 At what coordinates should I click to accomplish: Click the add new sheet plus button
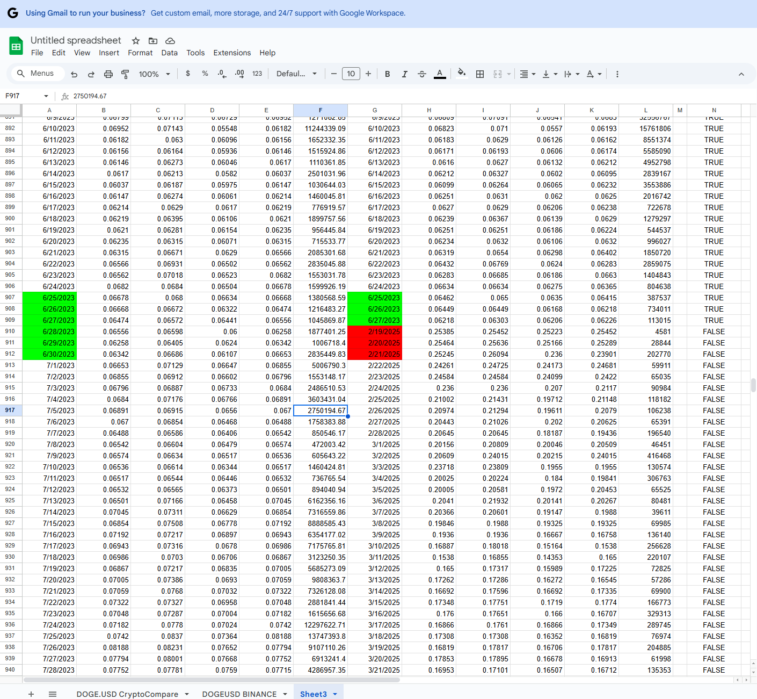[x=31, y=694]
